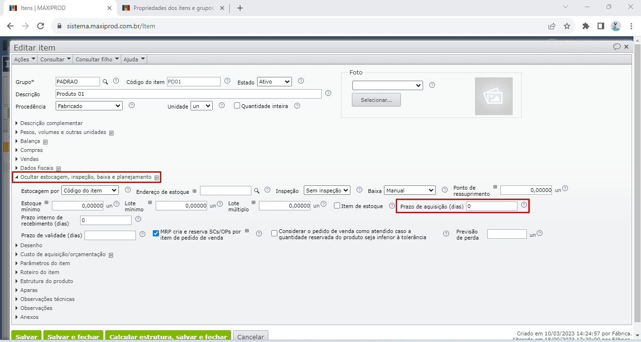Viewport: 641px width, 342px height.
Task: Switch to Itens | MAXIPROD browser tab
Action: (x=60, y=8)
